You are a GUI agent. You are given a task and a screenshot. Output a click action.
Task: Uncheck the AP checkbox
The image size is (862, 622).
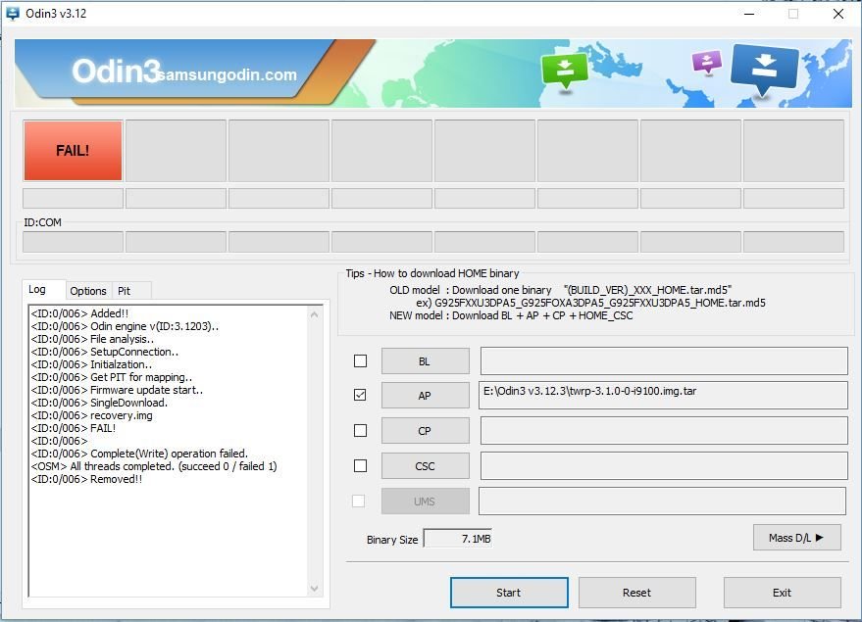point(360,395)
